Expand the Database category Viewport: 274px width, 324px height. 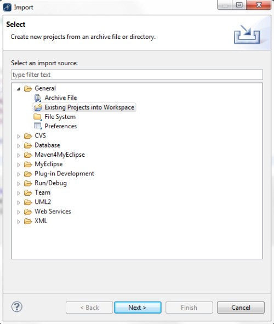pos(19,146)
